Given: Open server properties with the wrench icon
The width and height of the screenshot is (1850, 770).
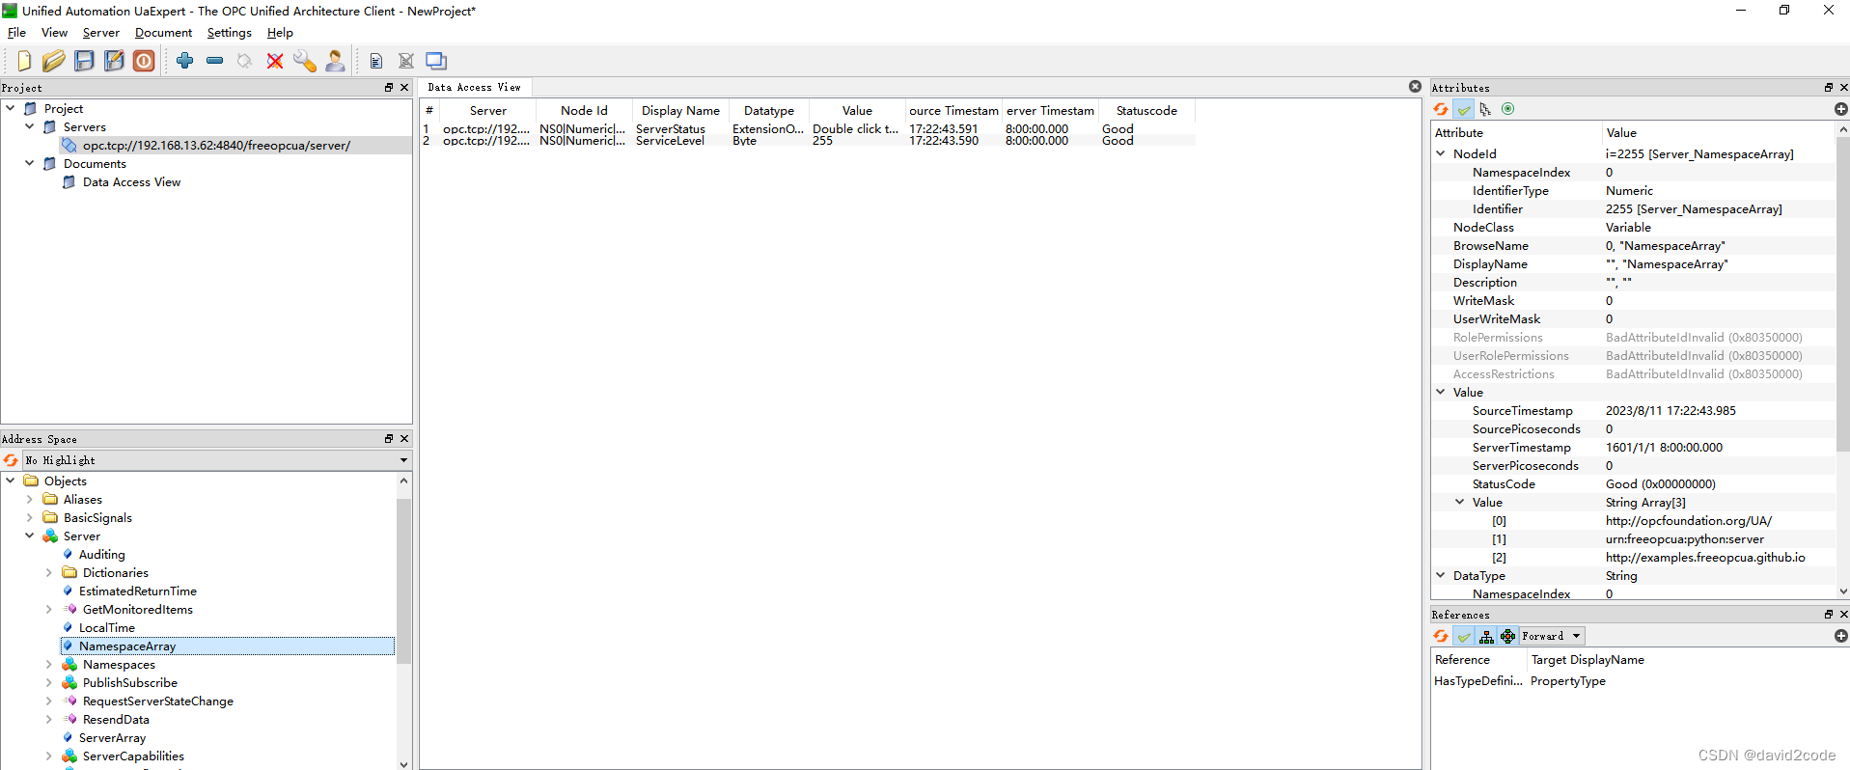Looking at the screenshot, I should click(x=305, y=61).
